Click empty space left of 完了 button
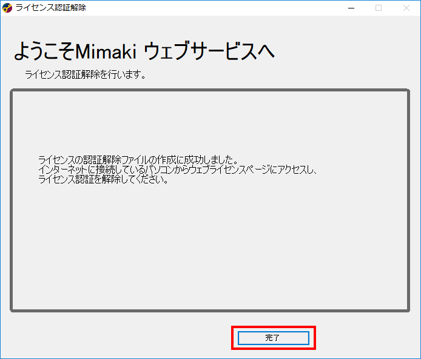421x359 pixels. pyautogui.click(x=121, y=338)
